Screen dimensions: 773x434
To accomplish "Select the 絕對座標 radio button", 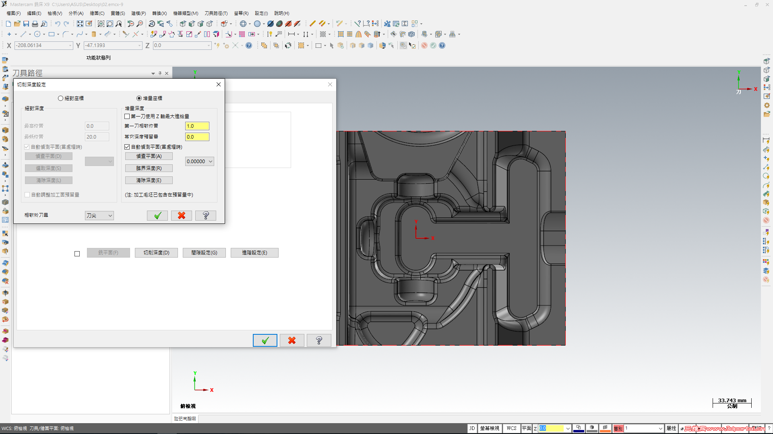I will point(60,98).
